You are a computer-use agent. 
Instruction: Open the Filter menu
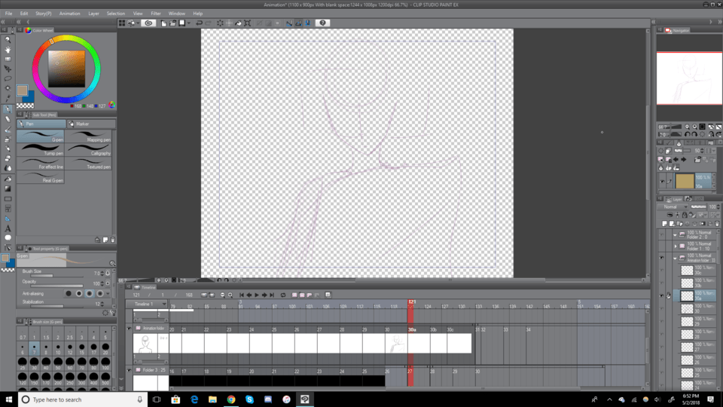point(155,14)
